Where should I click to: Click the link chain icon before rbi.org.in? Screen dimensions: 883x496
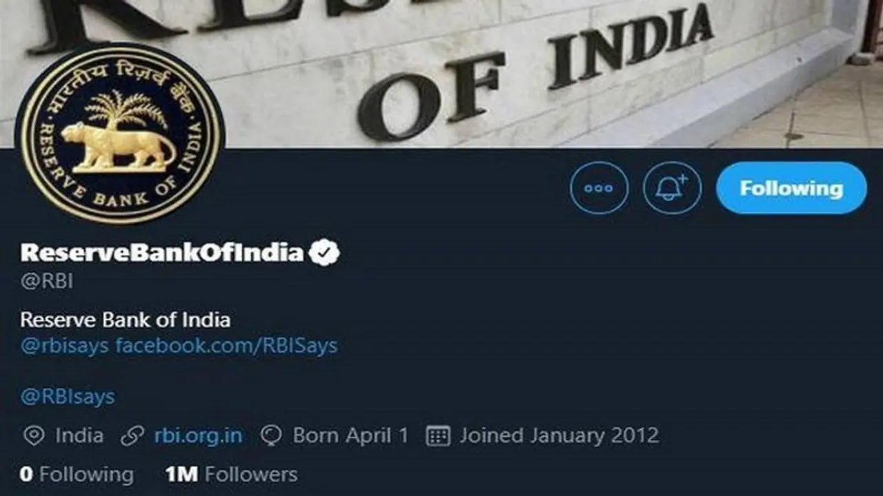pos(132,435)
